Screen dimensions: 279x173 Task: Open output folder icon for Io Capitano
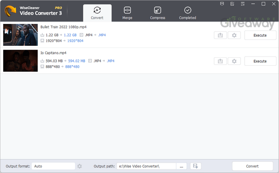click(x=220, y=61)
